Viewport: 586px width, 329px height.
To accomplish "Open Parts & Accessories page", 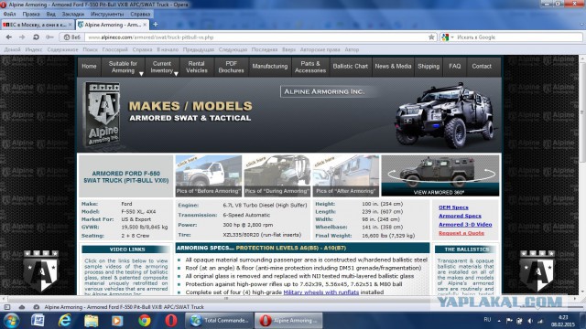I will click(x=310, y=67).
